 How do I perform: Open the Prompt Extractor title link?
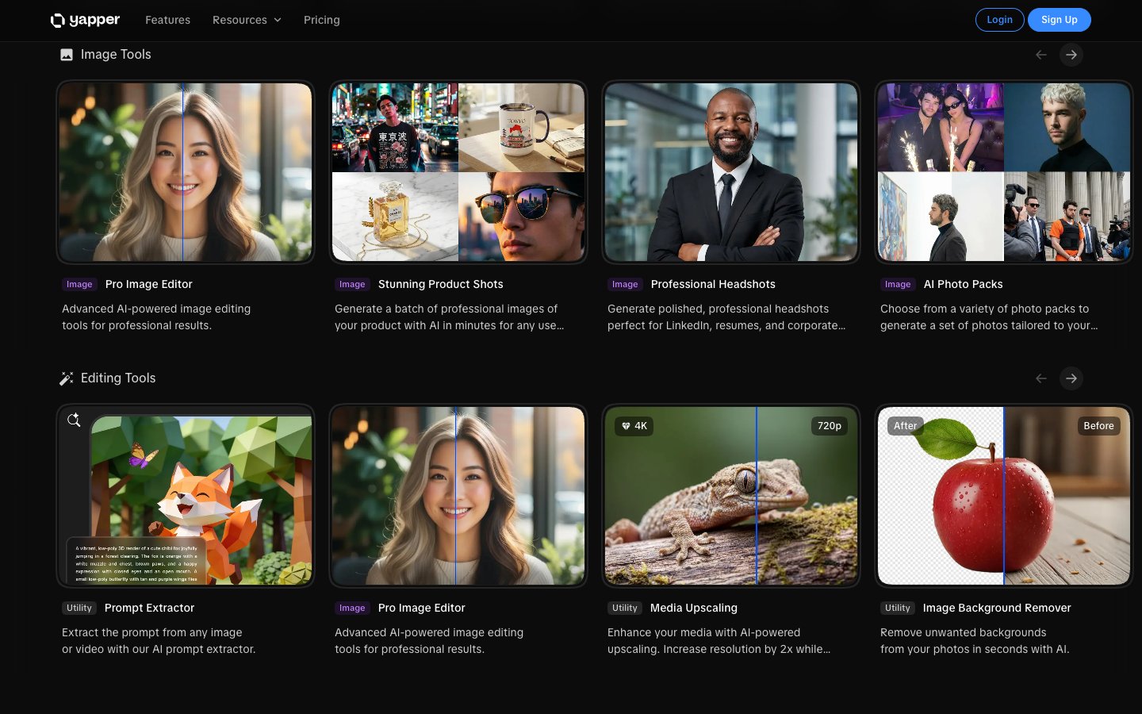(149, 608)
